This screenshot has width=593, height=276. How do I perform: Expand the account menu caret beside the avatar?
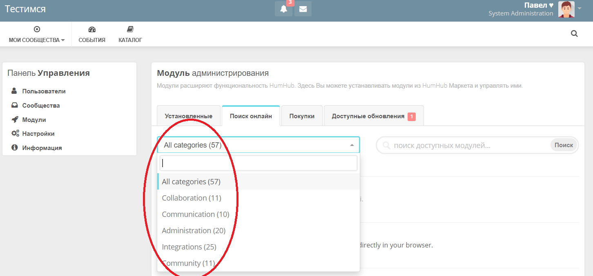pos(580,8)
